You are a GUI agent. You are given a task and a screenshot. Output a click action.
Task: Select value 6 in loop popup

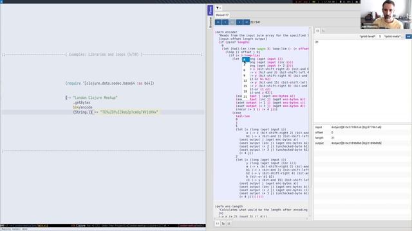(246, 70)
